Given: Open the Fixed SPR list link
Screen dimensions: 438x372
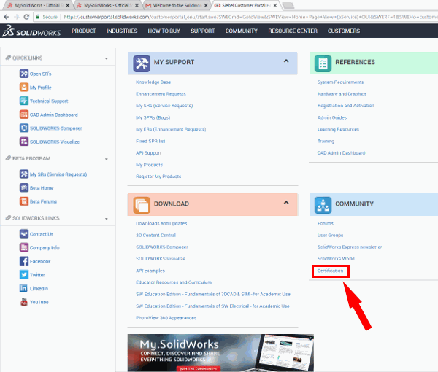Looking at the screenshot, I should click(150, 141).
